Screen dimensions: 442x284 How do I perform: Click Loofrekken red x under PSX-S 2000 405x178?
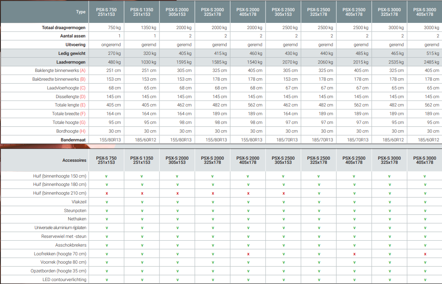pyautogui.click(x=248, y=254)
